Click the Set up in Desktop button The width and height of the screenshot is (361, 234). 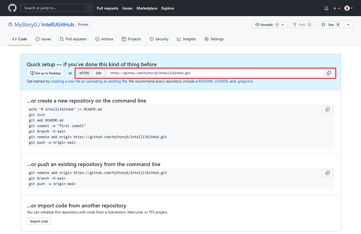tap(45, 73)
